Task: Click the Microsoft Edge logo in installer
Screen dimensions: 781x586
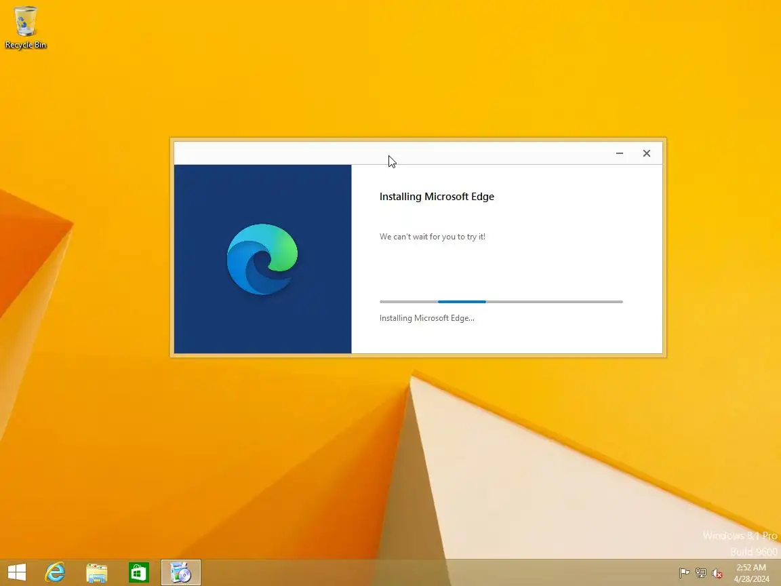Action: coord(262,259)
